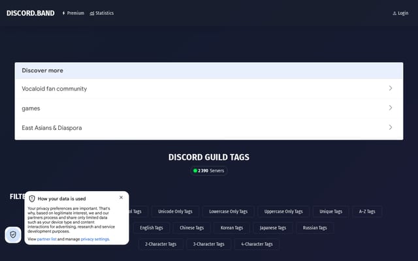Filter by Unicode Only Tags
Viewport: 418px width, 261px height.
[x=175, y=211]
